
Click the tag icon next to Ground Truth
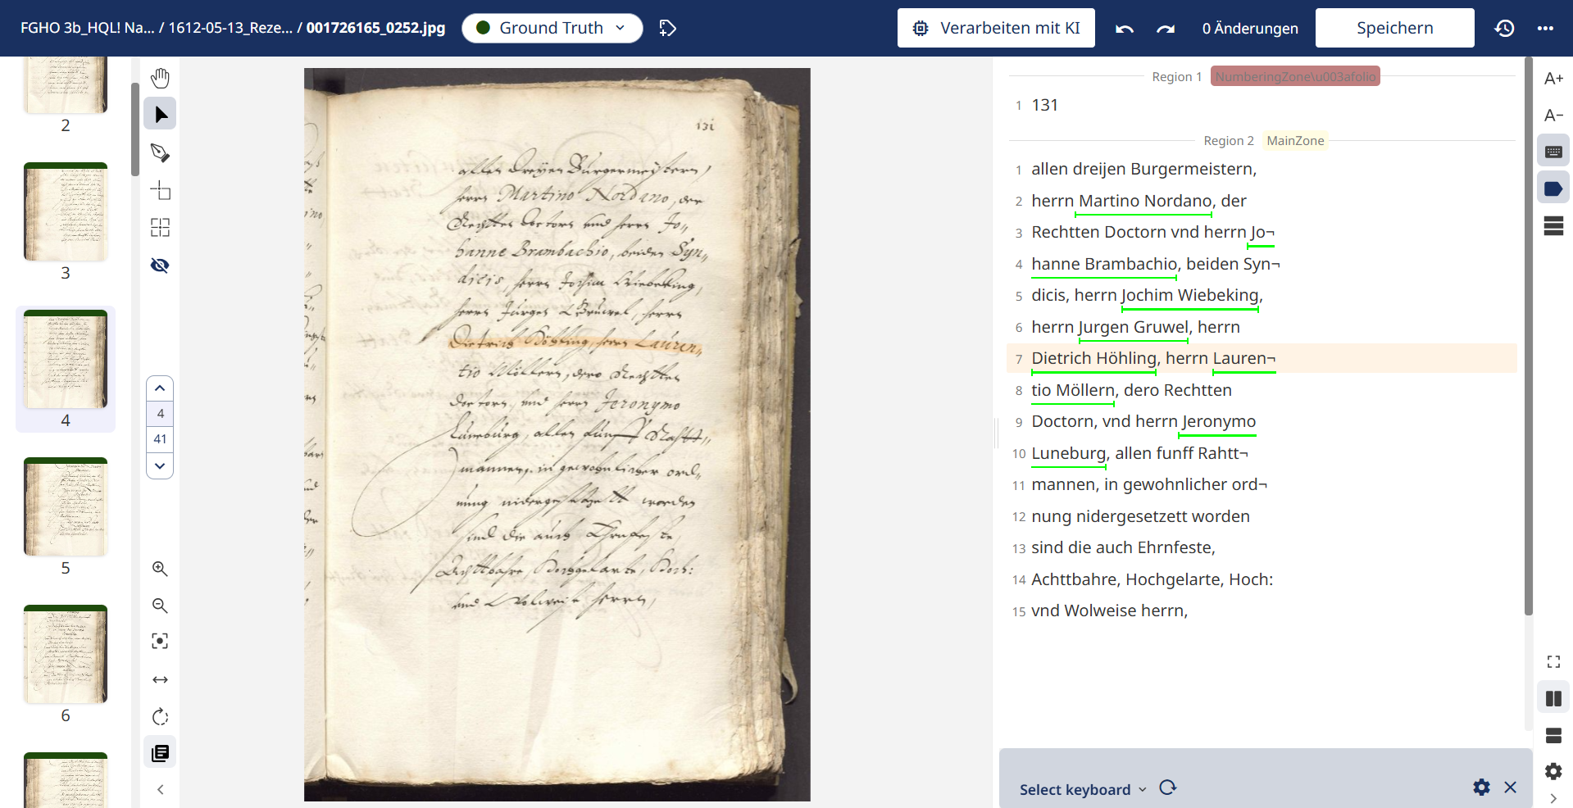[668, 29]
